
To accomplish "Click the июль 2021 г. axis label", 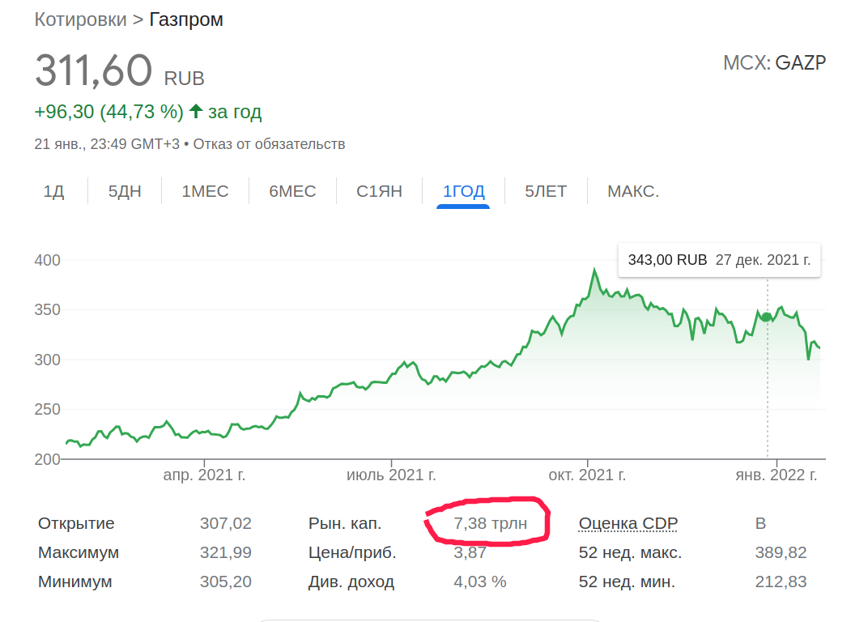I will click(391, 475).
